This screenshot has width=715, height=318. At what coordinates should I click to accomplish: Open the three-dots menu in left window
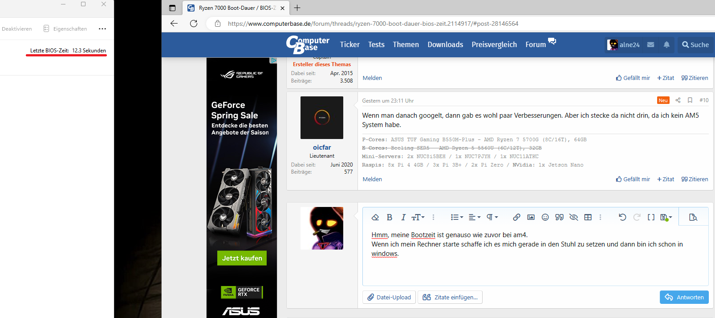(x=102, y=29)
